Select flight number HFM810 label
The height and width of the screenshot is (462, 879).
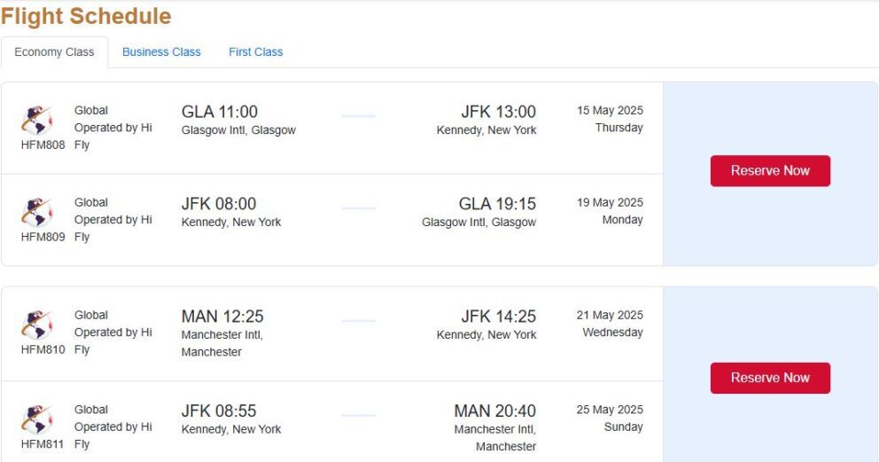tap(43, 349)
